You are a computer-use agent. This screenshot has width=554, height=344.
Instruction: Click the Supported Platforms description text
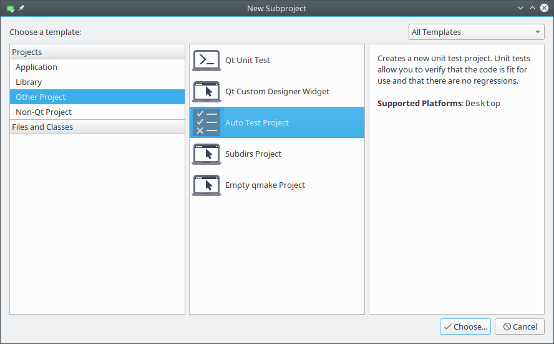tap(439, 103)
